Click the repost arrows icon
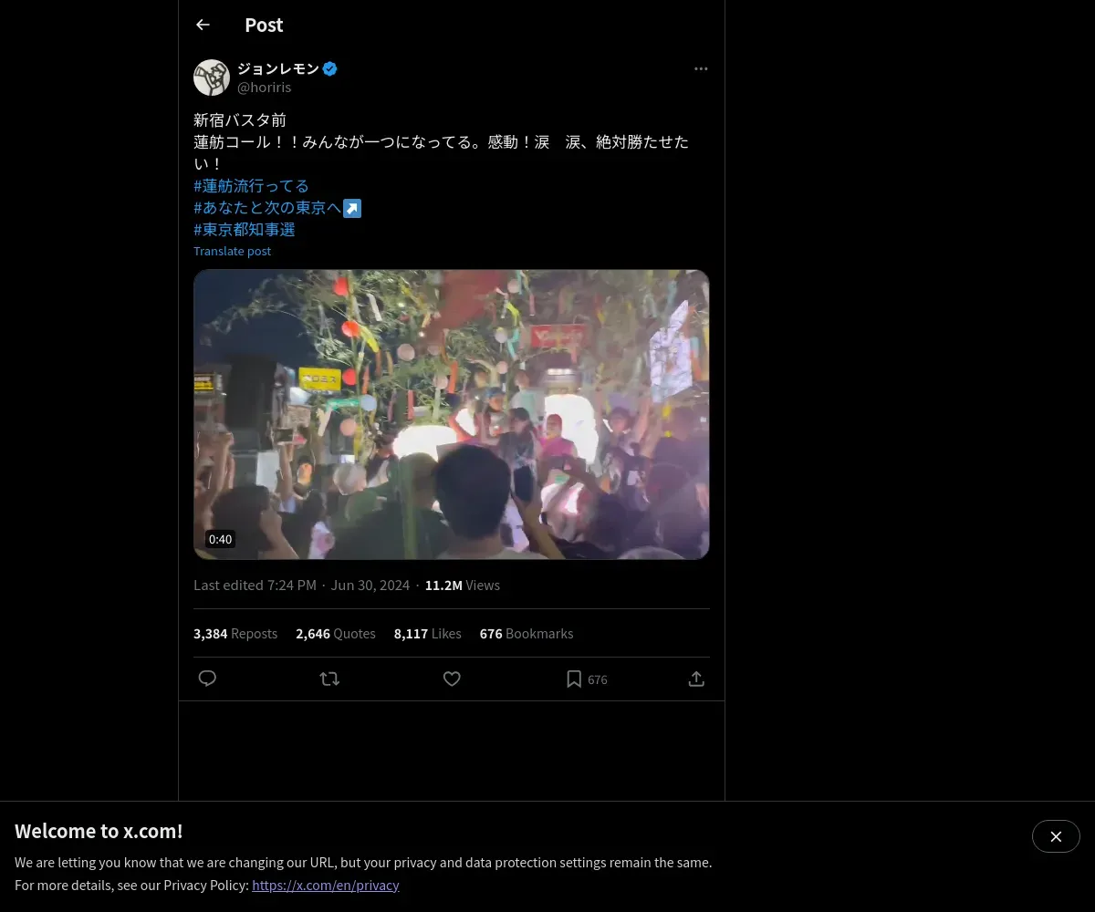Image resolution: width=1095 pixels, height=912 pixels. (329, 679)
